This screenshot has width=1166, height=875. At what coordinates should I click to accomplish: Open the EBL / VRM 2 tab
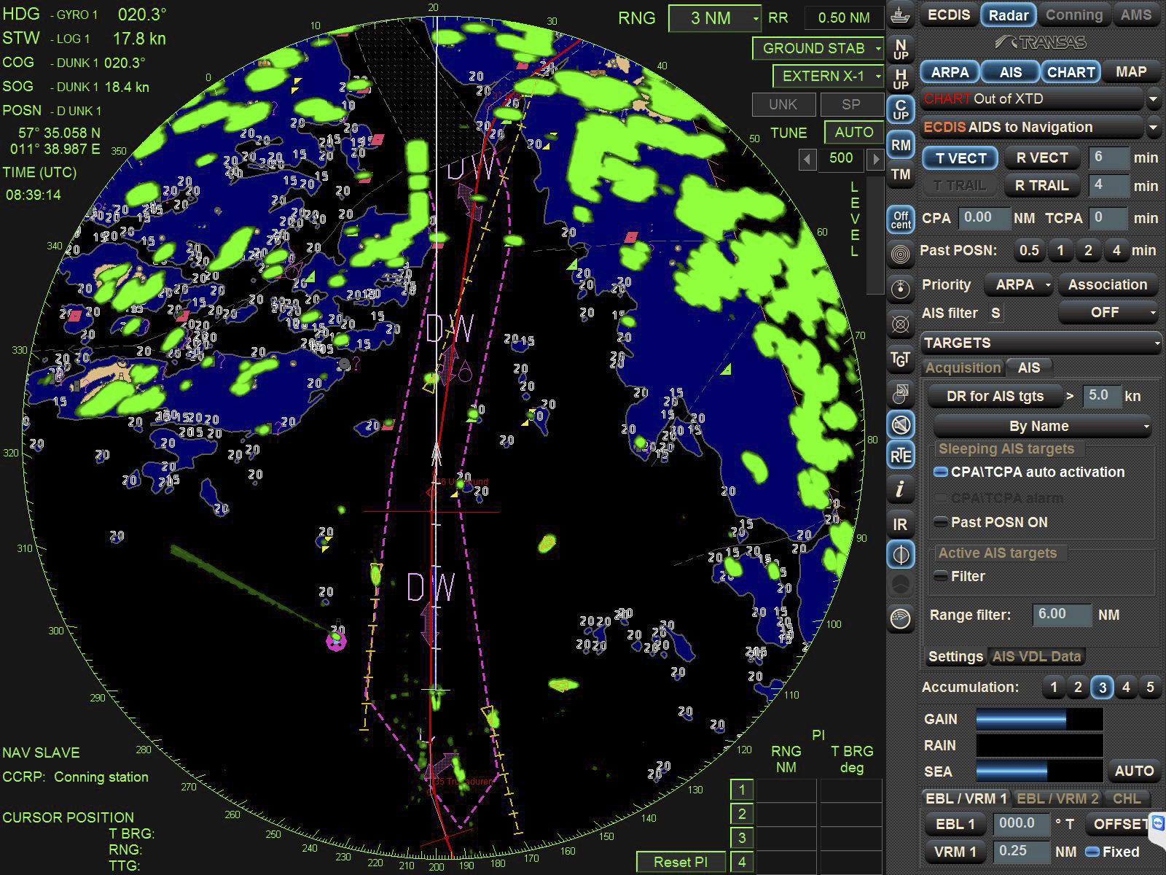tap(1057, 798)
